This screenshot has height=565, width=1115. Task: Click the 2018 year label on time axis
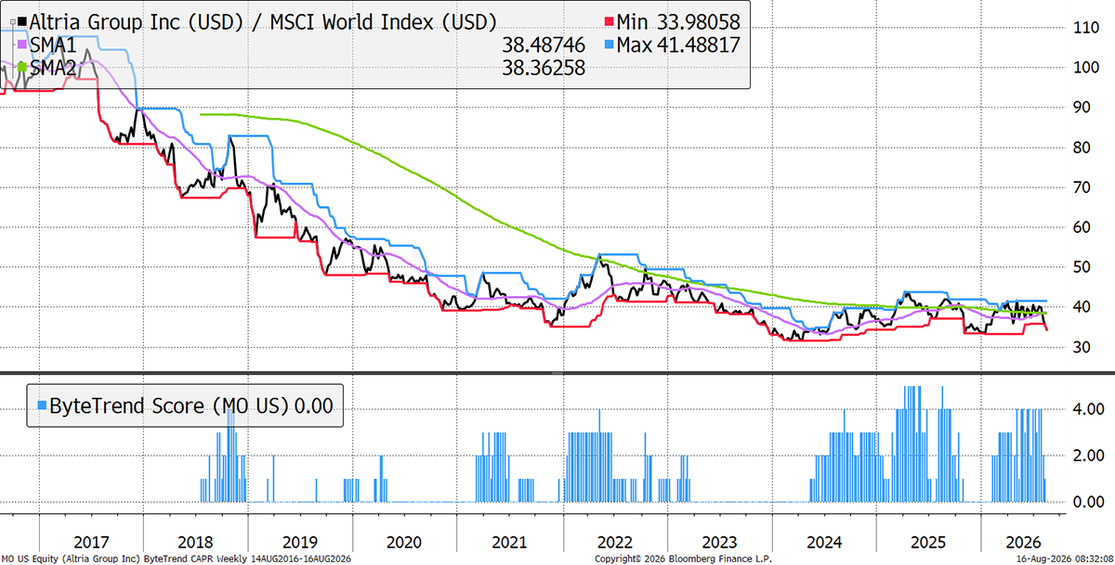coord(193,541)
